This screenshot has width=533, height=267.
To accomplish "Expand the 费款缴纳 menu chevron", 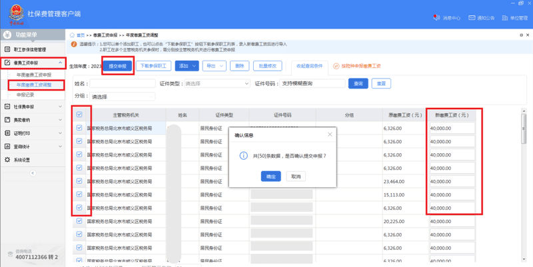I will click(x=60, y=120).
